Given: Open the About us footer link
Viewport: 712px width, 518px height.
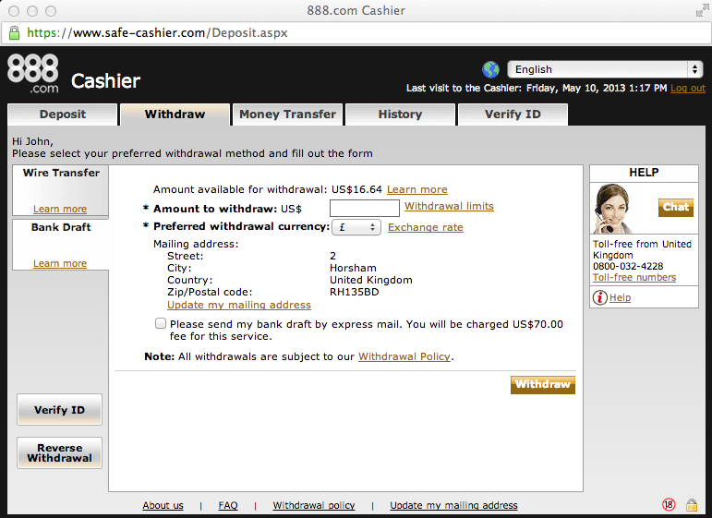Looking at the screenshot, I should coord(163,505).
